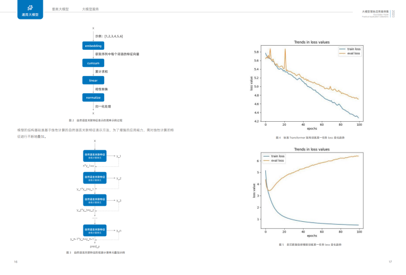The height and width of the screenshot is (275, 406).
Task: Click the pred_y output label
Action: coord(95,246)
